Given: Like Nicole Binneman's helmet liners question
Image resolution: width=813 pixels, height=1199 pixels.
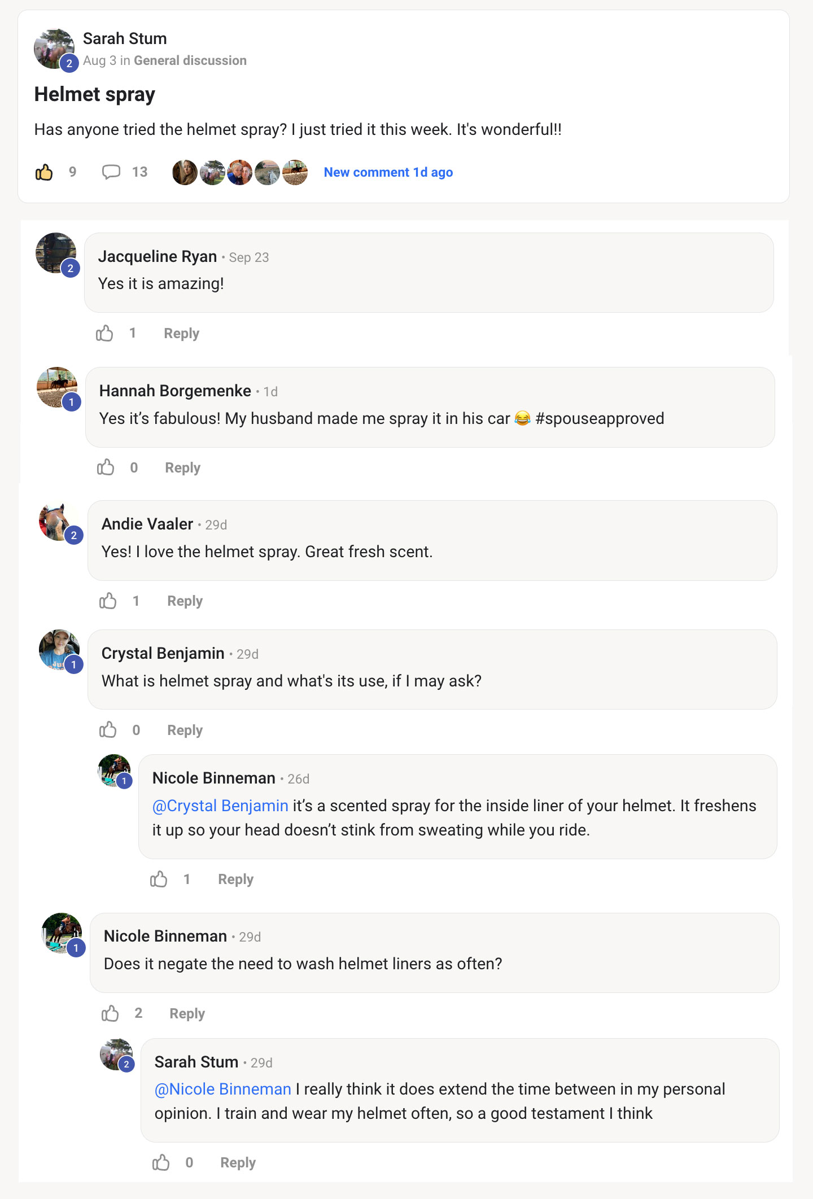Looking at the screenshot, I should point(110,1014).
